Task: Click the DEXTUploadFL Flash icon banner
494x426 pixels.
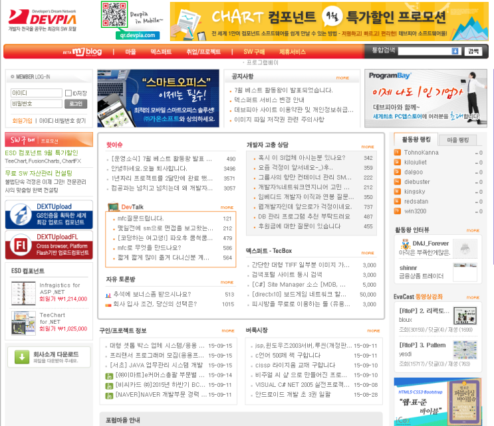Action: pyautogui.click(x=49, y=246)
